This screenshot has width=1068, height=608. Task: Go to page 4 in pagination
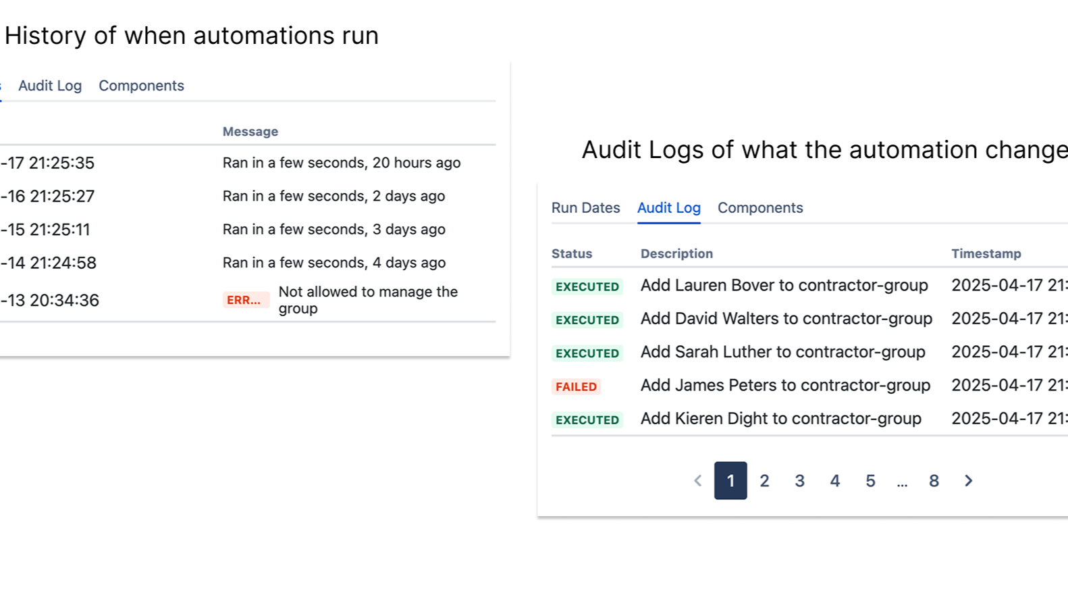(835, 480)
